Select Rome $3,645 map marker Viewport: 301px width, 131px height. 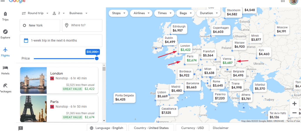pyautogui.click(x=218, y=84)
